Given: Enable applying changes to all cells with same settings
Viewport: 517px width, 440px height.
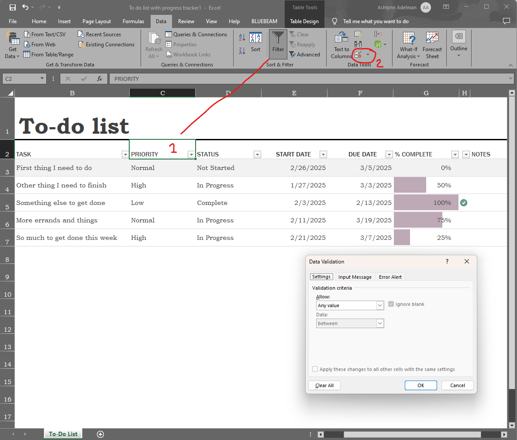Looking at the screenshot, I should [x=315, y=369].
